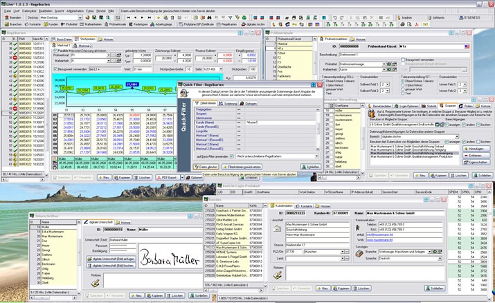Image resolution: width=495 pixels, height=303 pixels.
Task: Open the Sollwert Feld 1 decimal places dropdown
Action: point(388,84)
